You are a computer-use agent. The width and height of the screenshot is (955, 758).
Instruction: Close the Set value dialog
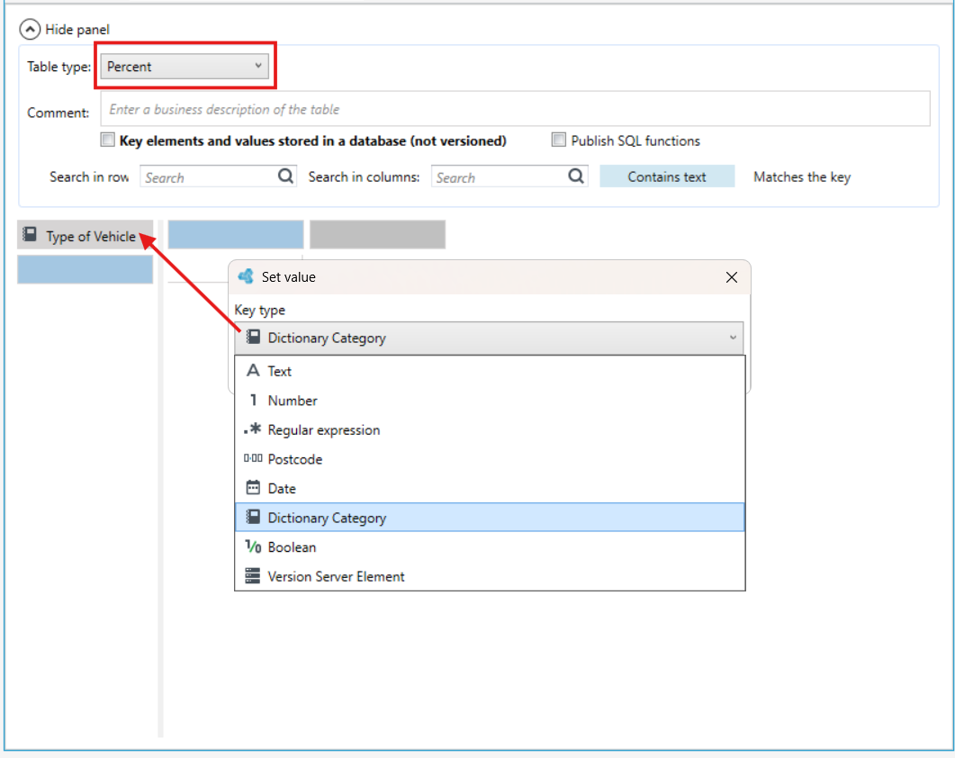point(732,277)
